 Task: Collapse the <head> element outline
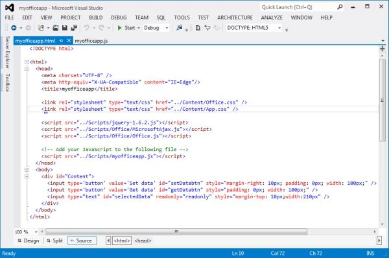click(x=27, y=69)
